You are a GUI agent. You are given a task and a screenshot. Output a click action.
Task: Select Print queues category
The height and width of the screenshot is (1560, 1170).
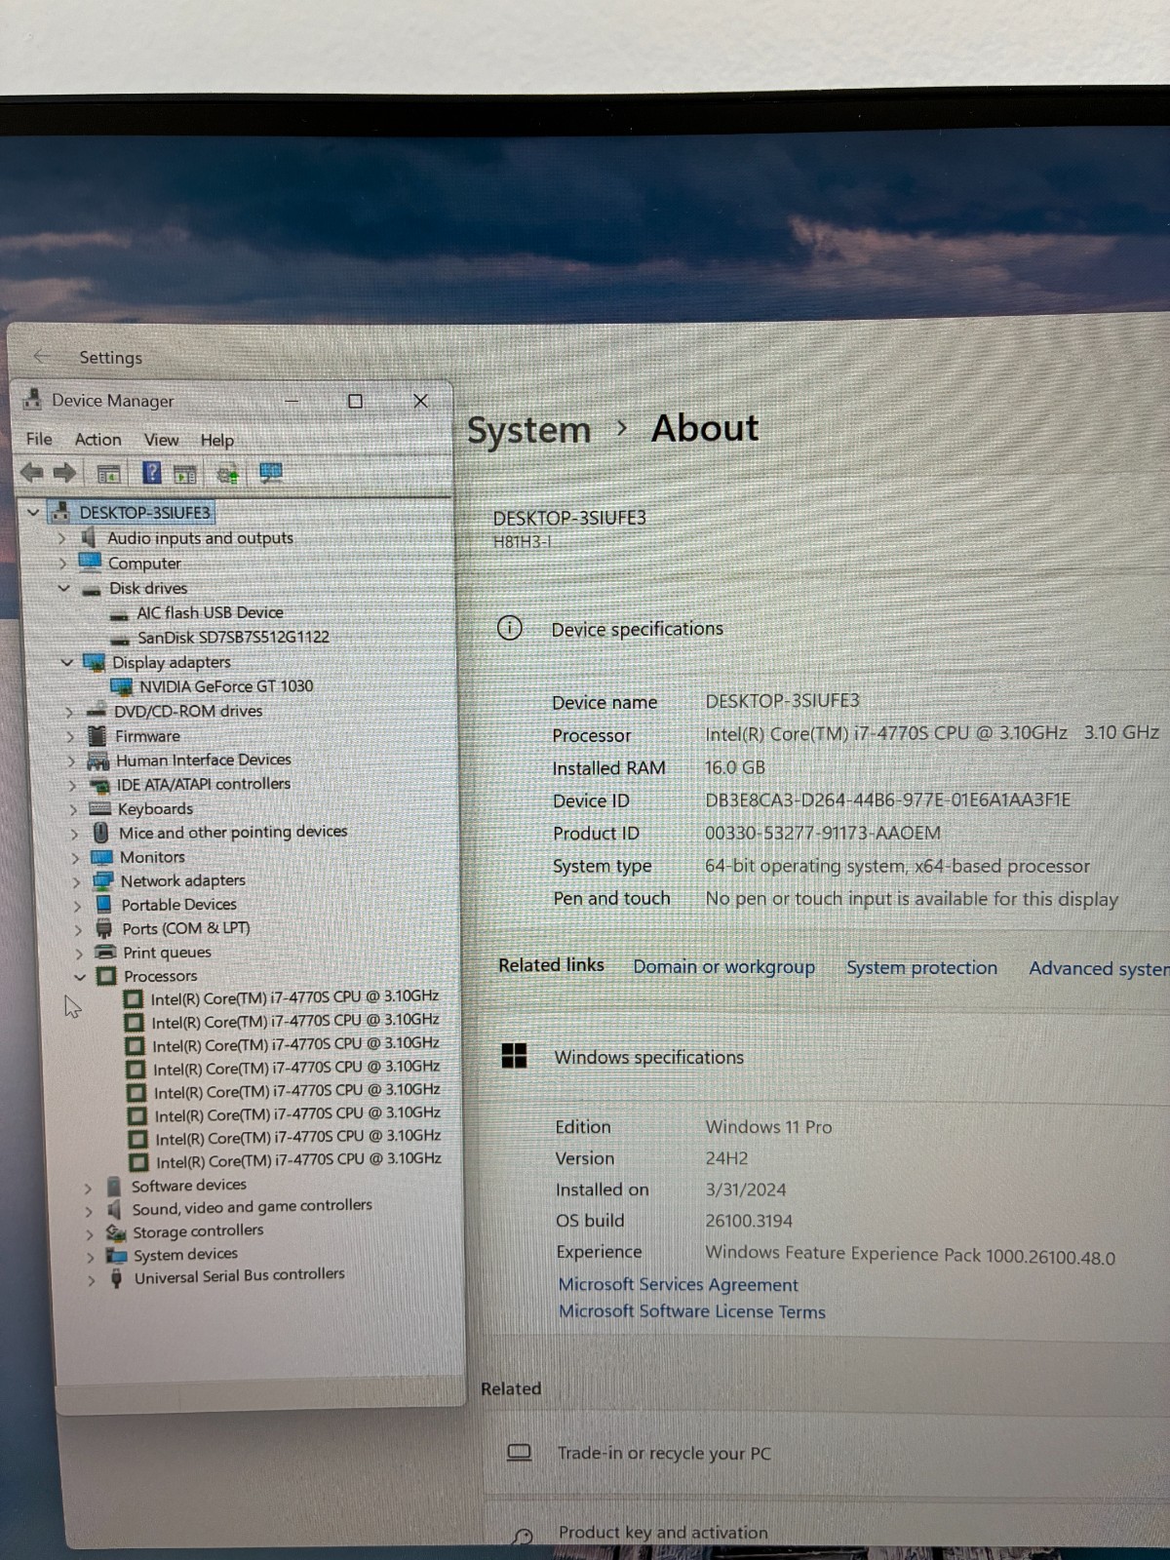pyautogui.click(x=167, y=953)
